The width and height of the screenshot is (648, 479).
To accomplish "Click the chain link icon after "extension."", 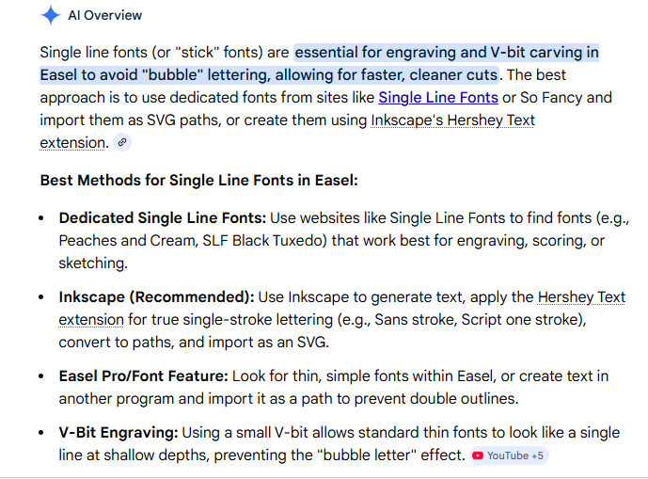I will [x=122, y=143].
